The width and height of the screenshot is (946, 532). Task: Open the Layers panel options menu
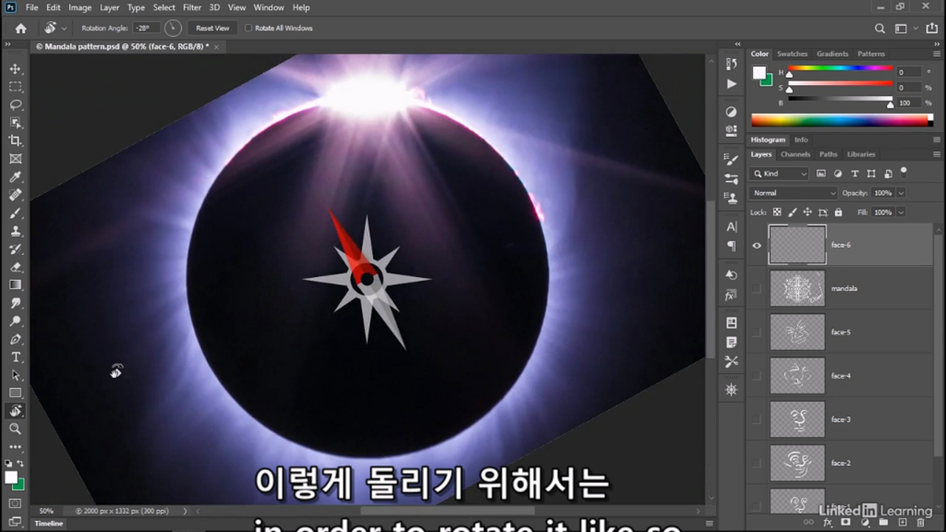(x=937, y=154)
